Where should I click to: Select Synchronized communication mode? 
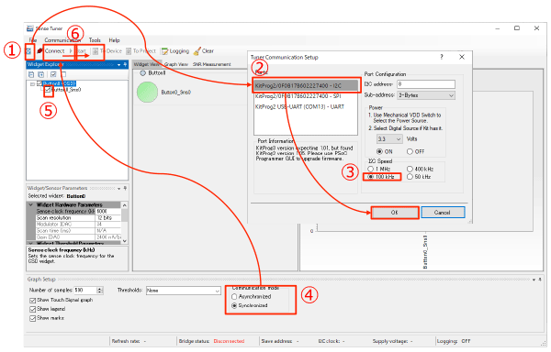[x=234, y=306]
